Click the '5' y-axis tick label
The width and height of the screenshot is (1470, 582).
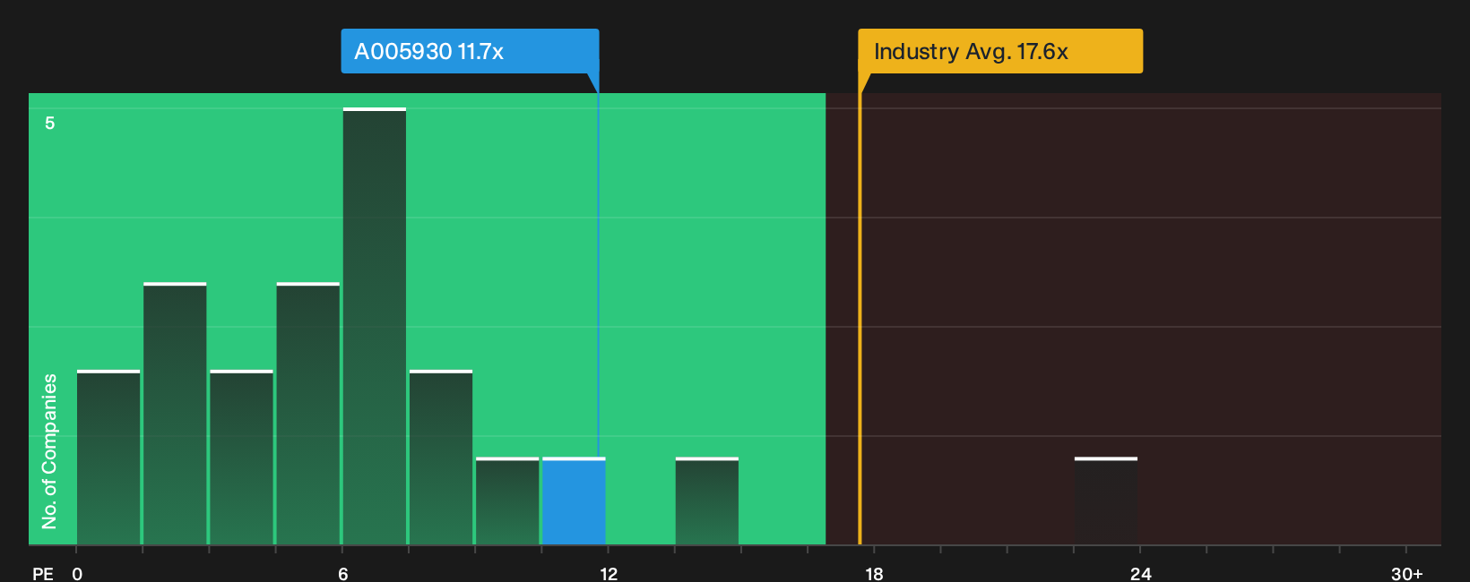(x=50, y=124)
